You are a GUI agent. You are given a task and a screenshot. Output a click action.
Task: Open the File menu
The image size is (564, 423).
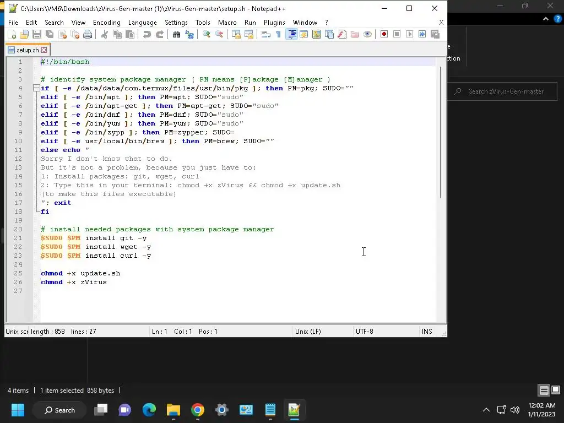tap(13, 22)
